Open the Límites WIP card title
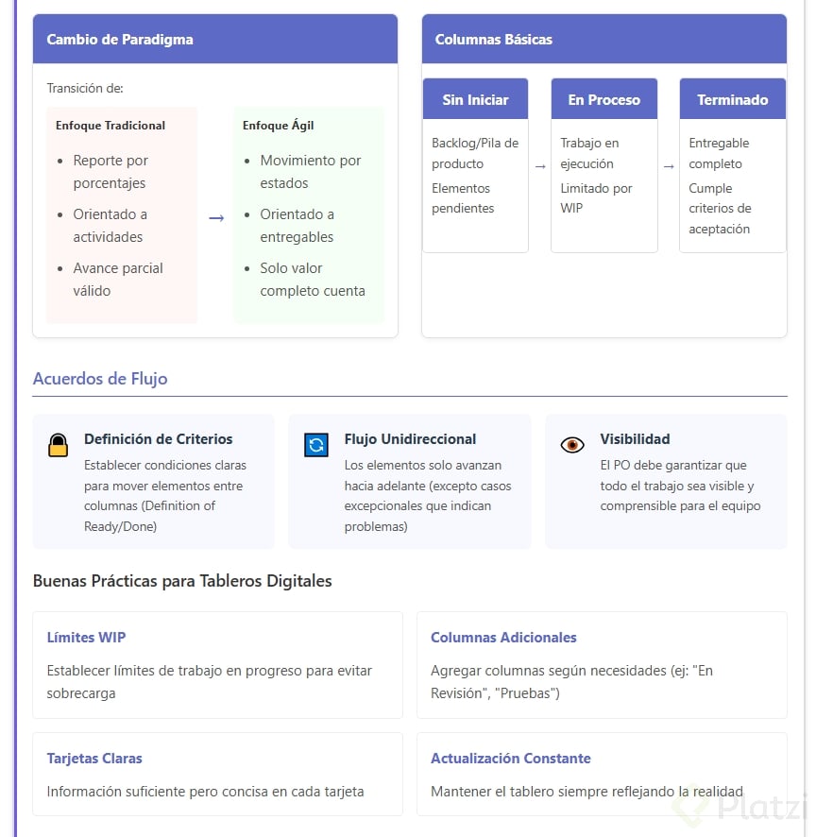This screenshot has width=816, height=837. point(86,638)
